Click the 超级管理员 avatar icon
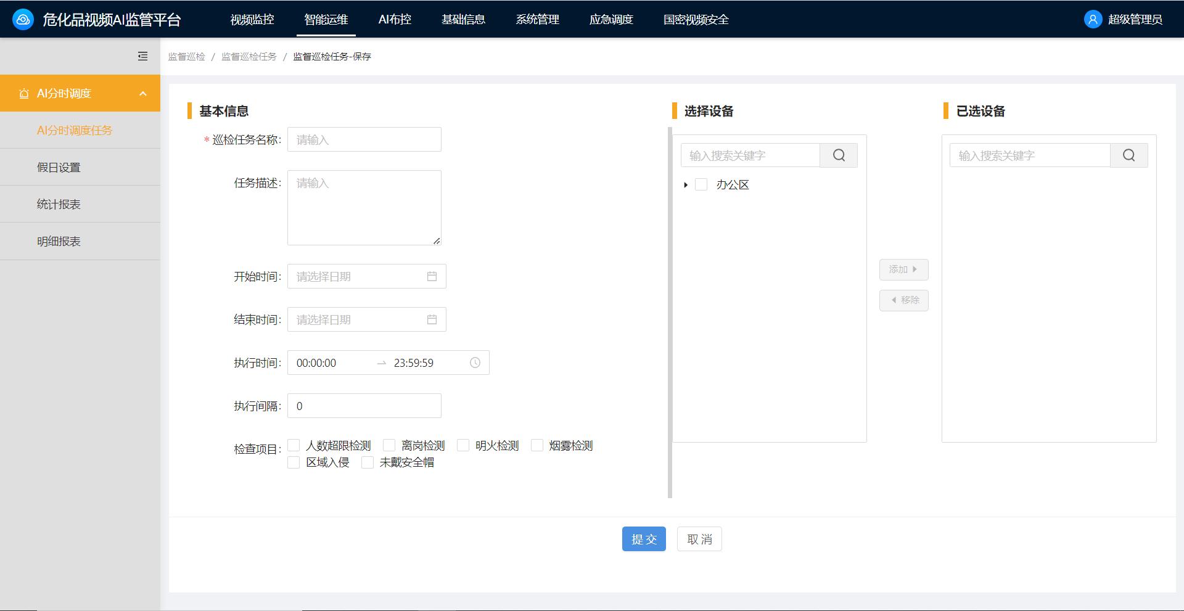 [1092, 19]
